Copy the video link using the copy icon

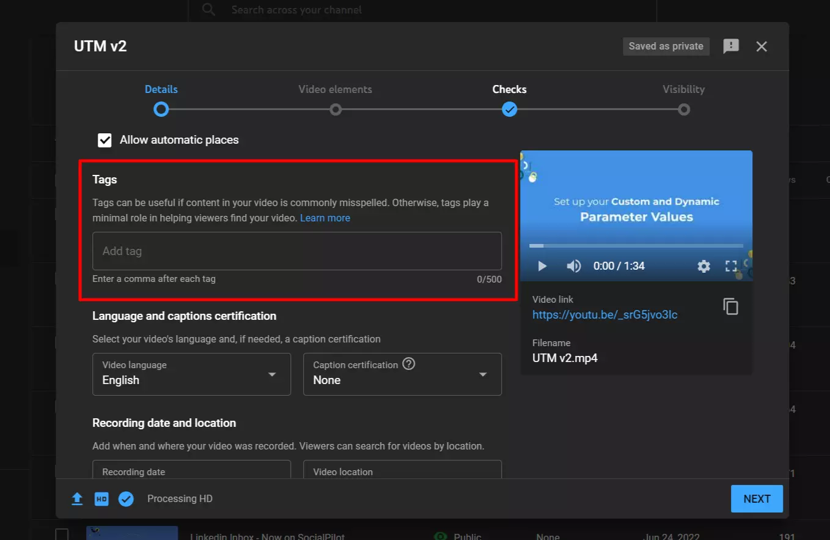point(730,306)
